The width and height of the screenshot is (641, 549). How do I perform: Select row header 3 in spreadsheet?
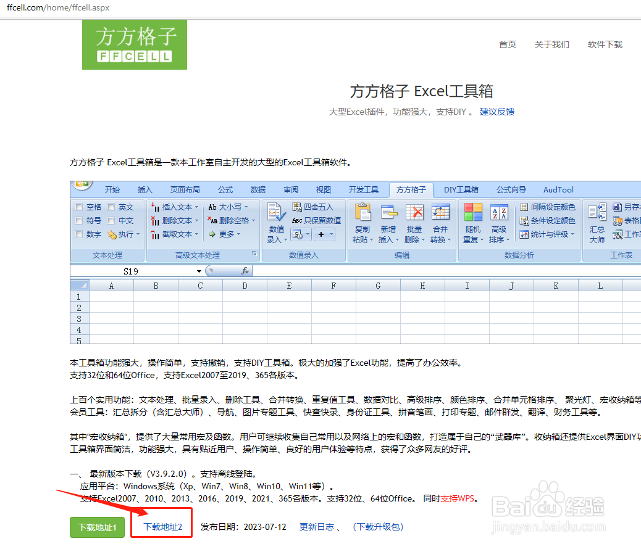(79, 319)
